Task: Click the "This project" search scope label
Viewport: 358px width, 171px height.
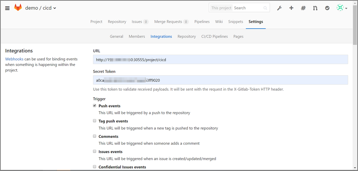Action: click(221, 8)
